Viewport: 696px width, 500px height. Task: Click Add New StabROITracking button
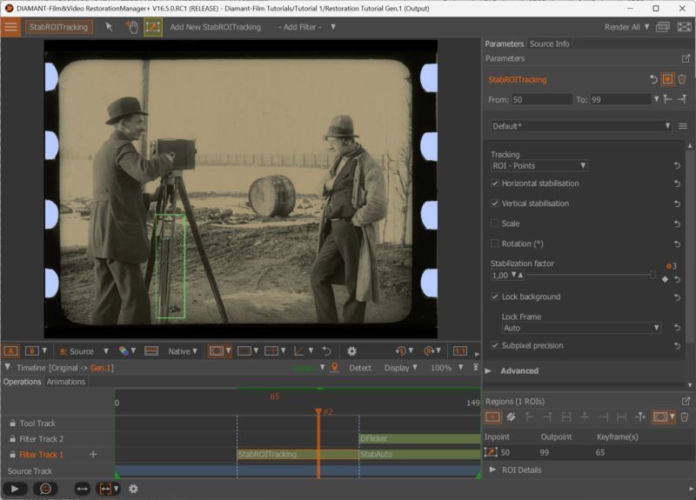point(215,27)
